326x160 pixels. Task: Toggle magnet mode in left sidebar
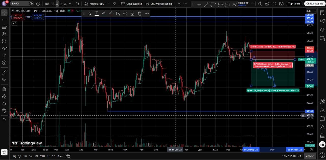pyautogui.click(x=4, y=89)
